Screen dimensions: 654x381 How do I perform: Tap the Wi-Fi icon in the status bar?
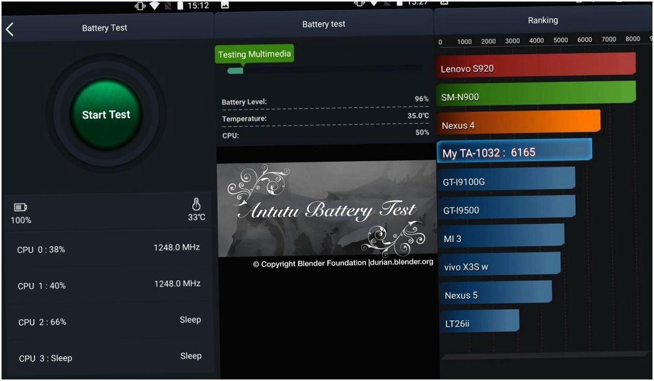pyautogui.click(x=154, y=5)
